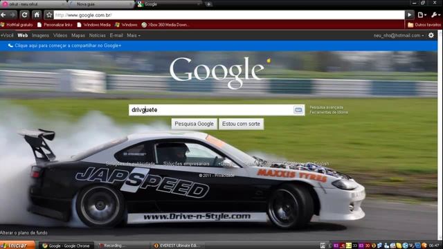The height and width of the screenshot is (249, 443).
Task: Click the address bar URL field
Action: pos(229,15)
